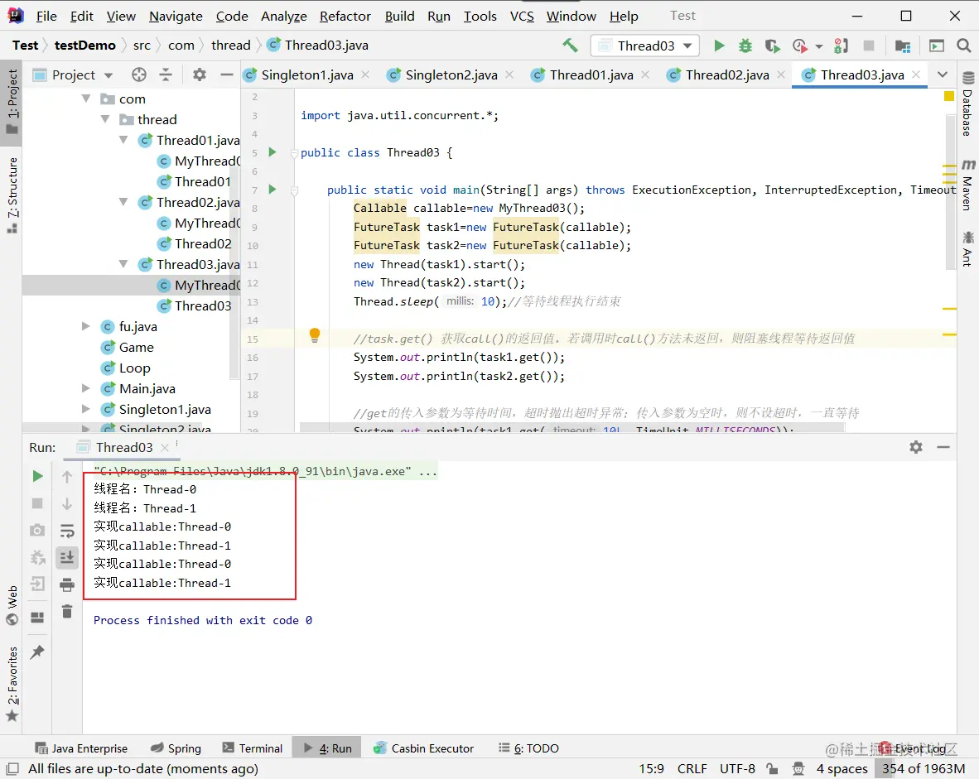Open the Analyze menu
Screen dimensions: 979x779
(283, 17)
